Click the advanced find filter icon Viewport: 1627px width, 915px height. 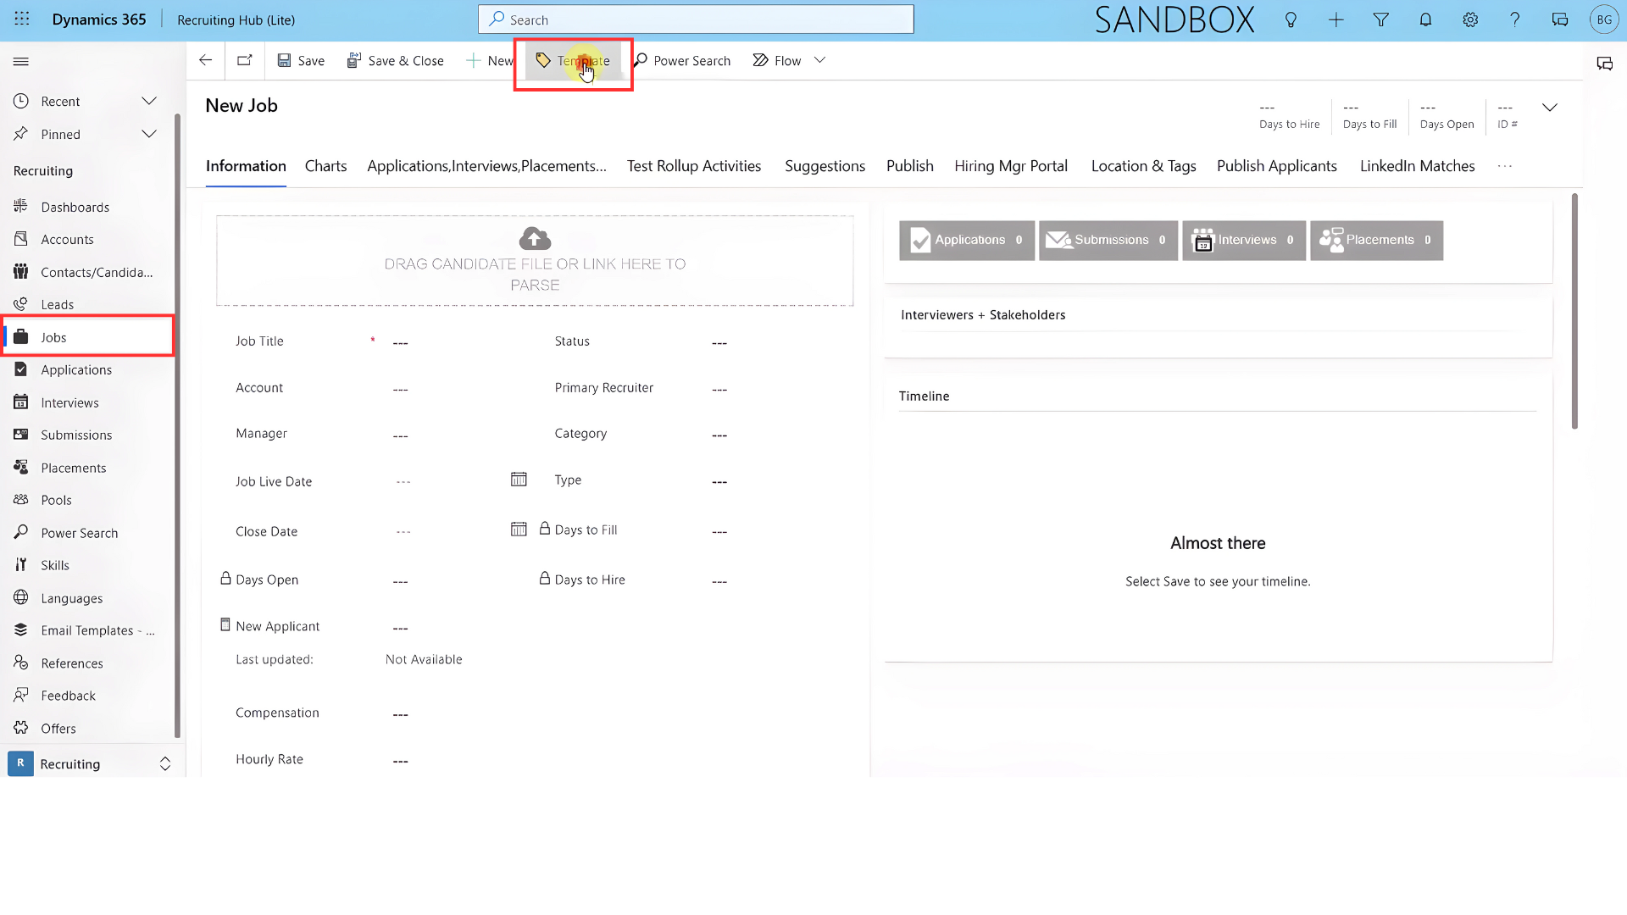tap(1380, 19)
